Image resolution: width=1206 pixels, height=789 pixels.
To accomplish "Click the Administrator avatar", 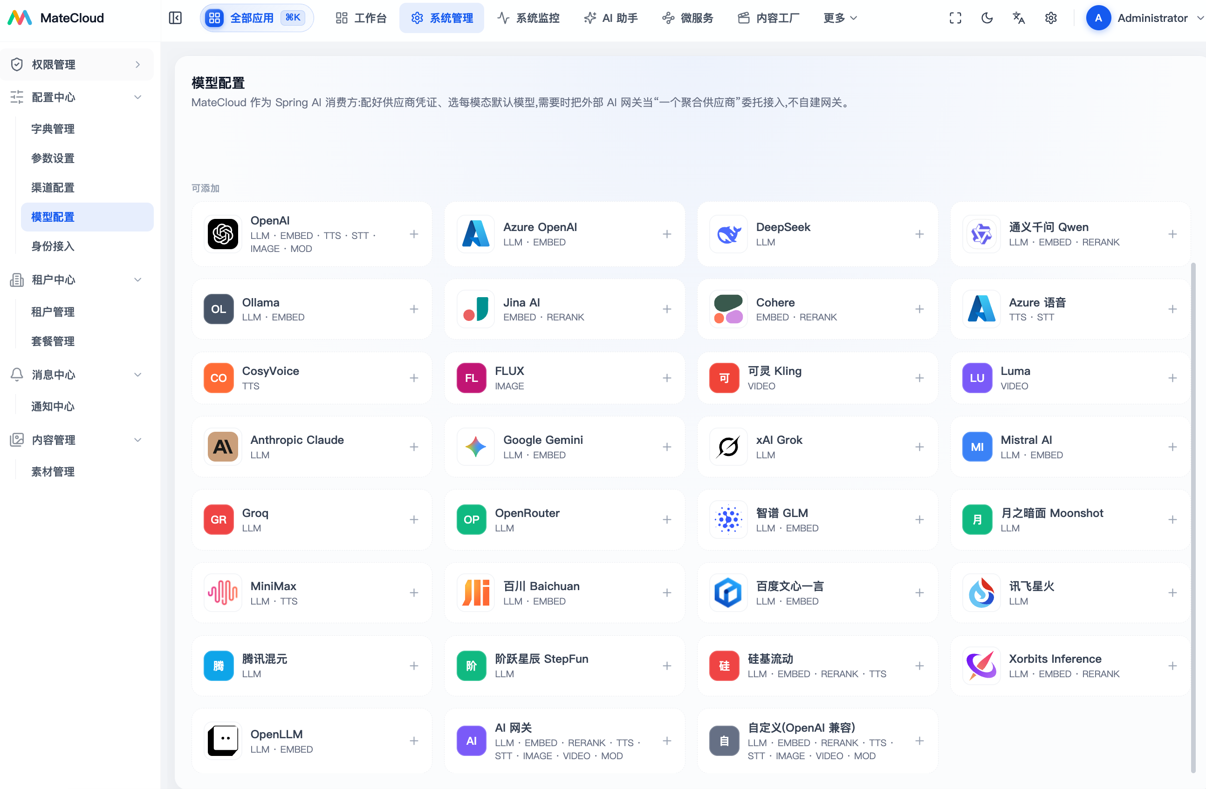I will (x=1098, y=18).
